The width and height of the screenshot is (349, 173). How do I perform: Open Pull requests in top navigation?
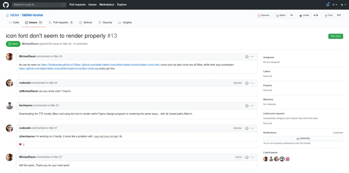pos(77,5)
